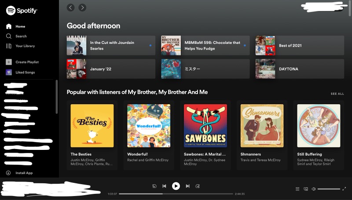Click the Install App download icon
The image size is (352, 200).
pyautogui.click(x=8, y=173)
